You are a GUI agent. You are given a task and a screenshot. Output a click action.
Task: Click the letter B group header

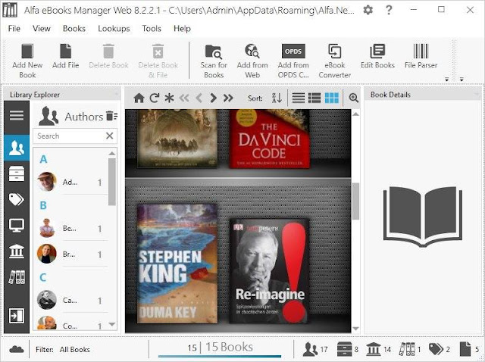[43, 205]
